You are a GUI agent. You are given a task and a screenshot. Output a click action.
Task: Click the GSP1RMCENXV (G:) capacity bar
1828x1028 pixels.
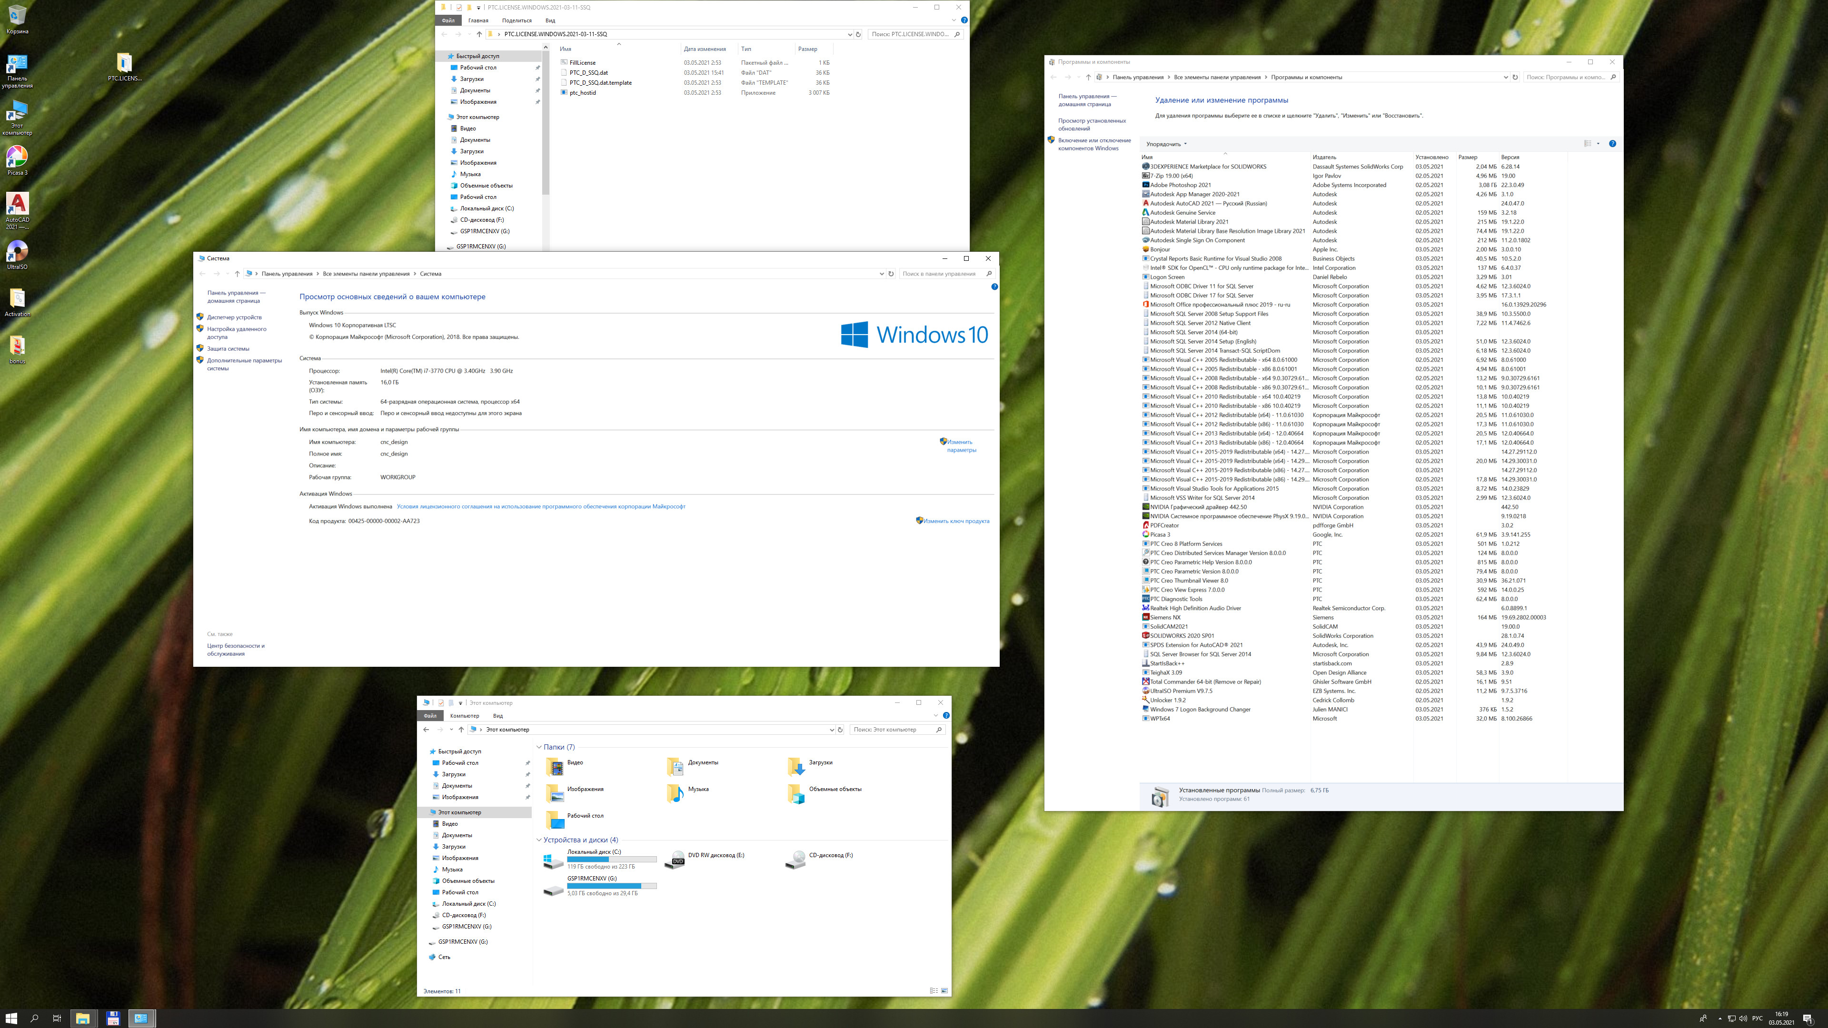pos(612,886)
